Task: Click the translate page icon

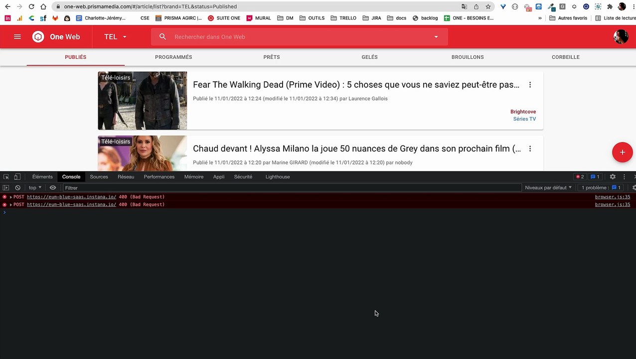Action: 465,6
